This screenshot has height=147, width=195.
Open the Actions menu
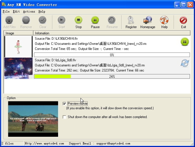tap(29, 12)
